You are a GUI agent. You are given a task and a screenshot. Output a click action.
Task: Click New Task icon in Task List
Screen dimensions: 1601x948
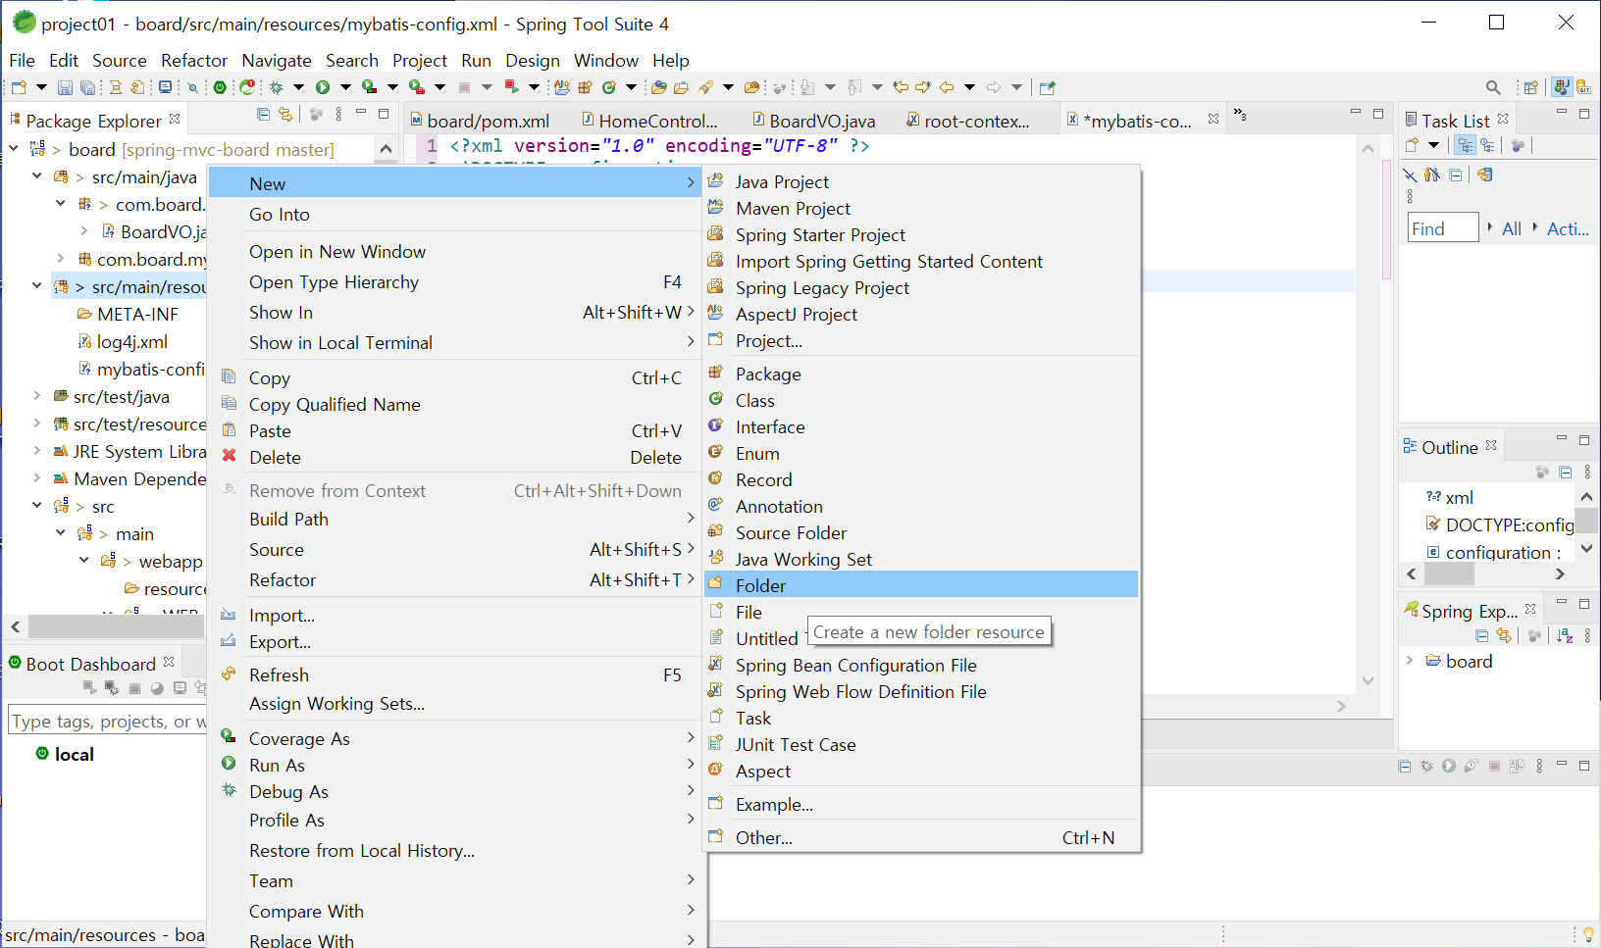(x=1412, y=145)
